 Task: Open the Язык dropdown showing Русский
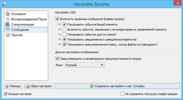pyautogui.click(x=85, y=65)
